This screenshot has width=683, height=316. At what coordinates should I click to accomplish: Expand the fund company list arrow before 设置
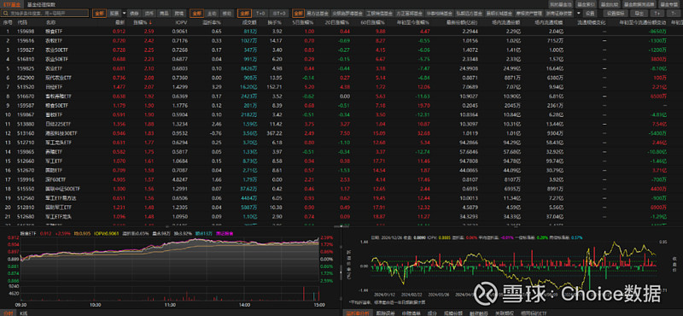(x=579, y=13)
